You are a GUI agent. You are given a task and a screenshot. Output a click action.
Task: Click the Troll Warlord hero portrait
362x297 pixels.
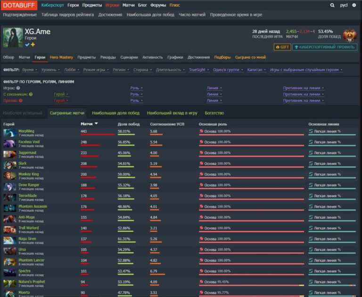point(10,230)
